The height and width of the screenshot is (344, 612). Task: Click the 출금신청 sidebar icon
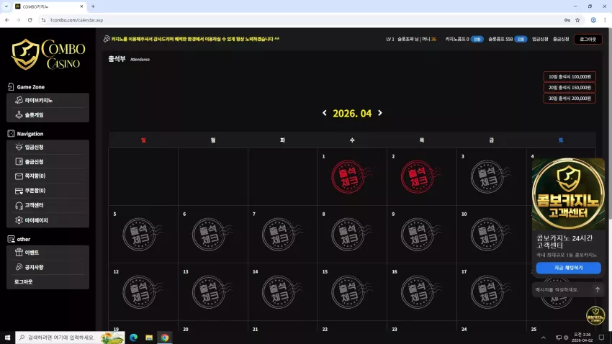[x=19, y=161]
